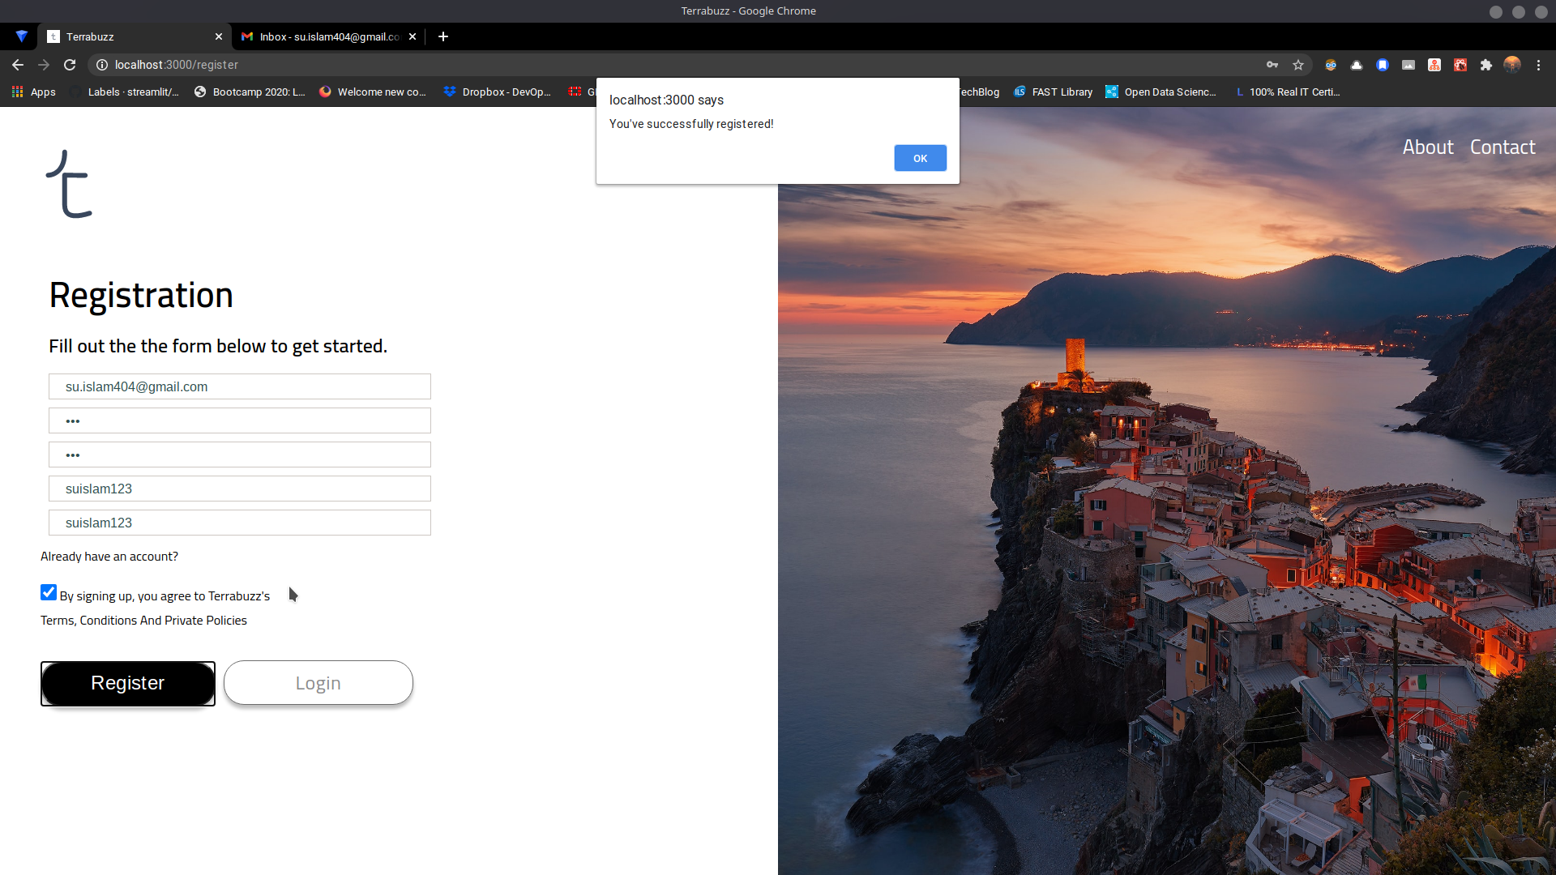The height and width of the screenshot is (875, 1556).
Task: Click the saved passwords key icon
Action: [1272, 65]
